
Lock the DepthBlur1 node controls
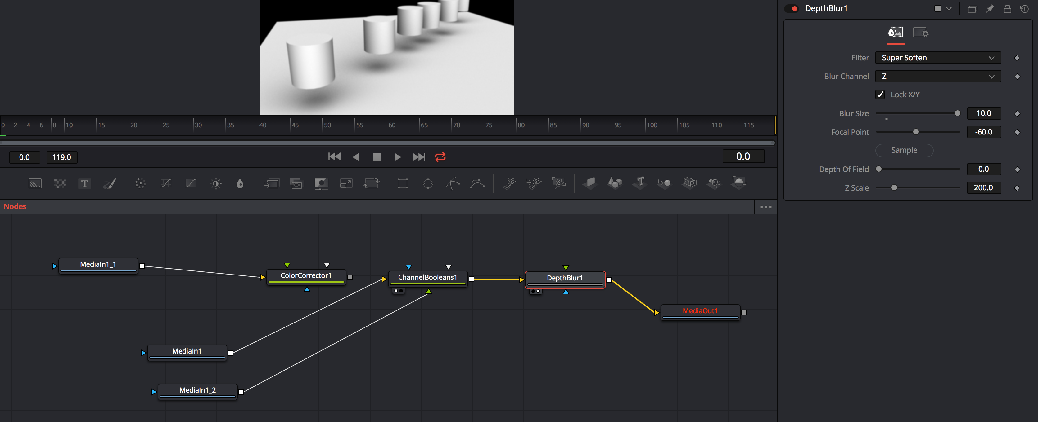1007,8
